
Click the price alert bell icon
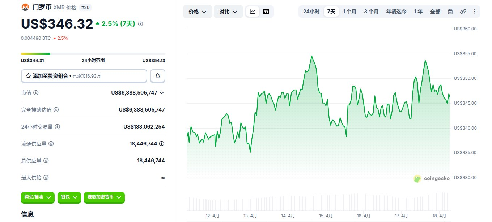pyautogui.click(x=158, y=76)
